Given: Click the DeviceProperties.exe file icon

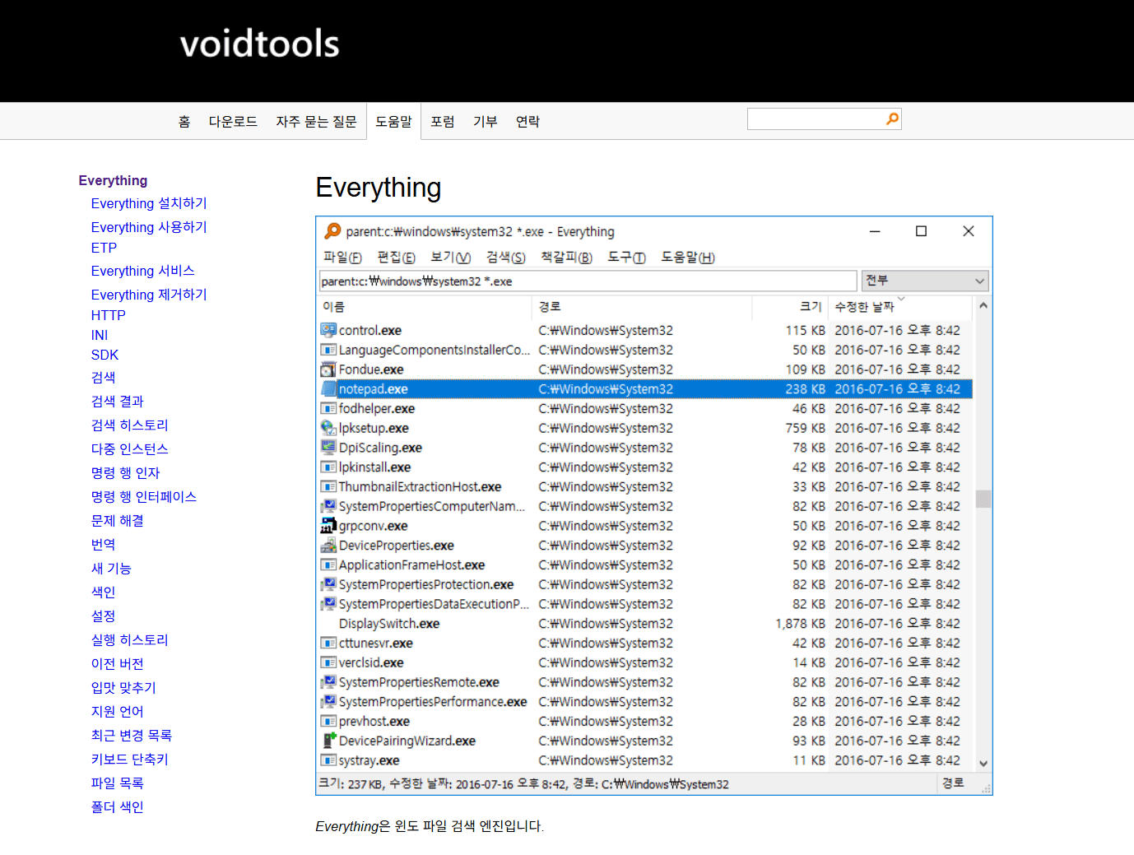Looking at the screenshot, I should pyautogui.click(x=328, y=546).
